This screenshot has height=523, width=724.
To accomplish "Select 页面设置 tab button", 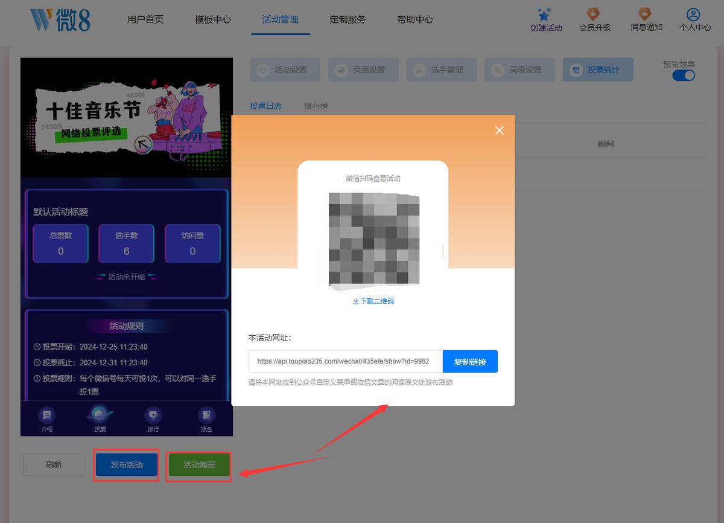I will point(362,70).
